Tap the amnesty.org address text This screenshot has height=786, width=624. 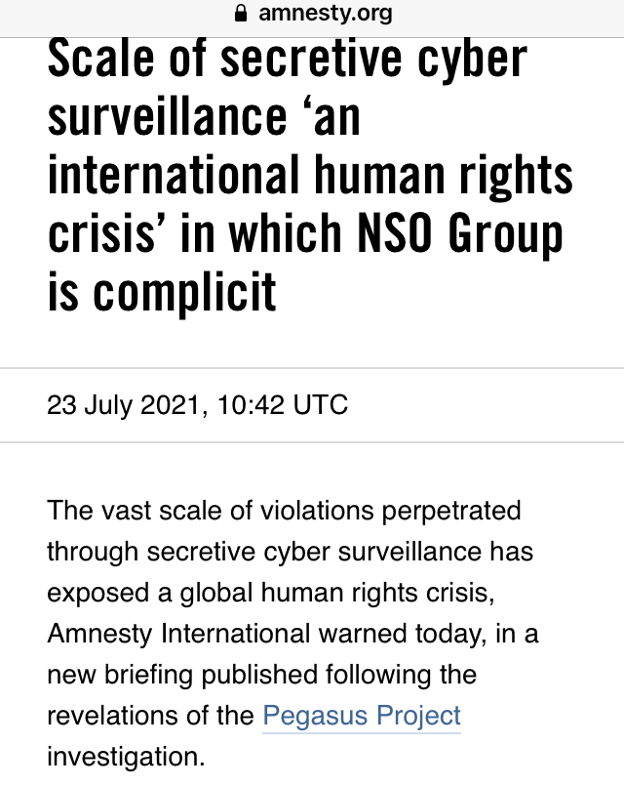[x=326, y=14]
